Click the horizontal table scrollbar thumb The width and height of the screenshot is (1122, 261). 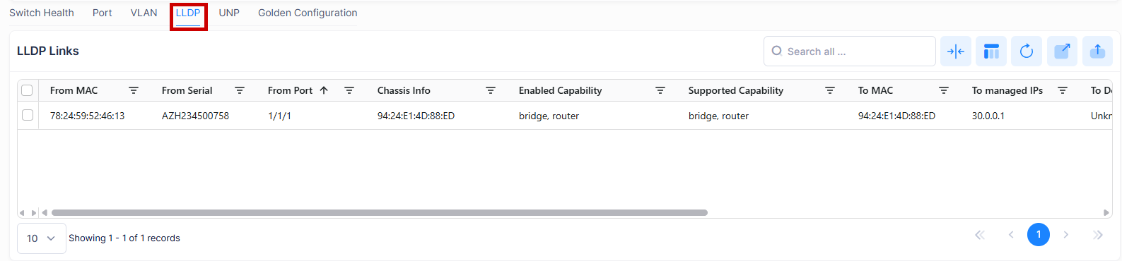[x=380, y=212]
